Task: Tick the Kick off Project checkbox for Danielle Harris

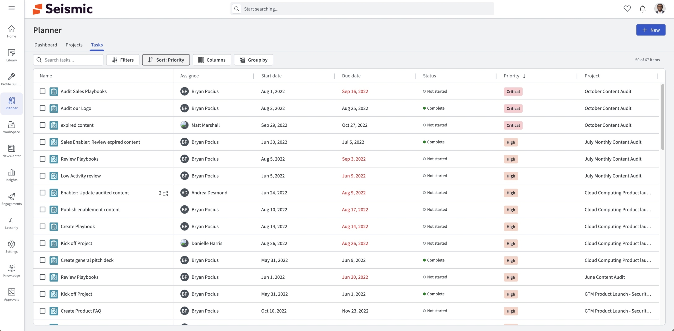Action: coord(42,243)
